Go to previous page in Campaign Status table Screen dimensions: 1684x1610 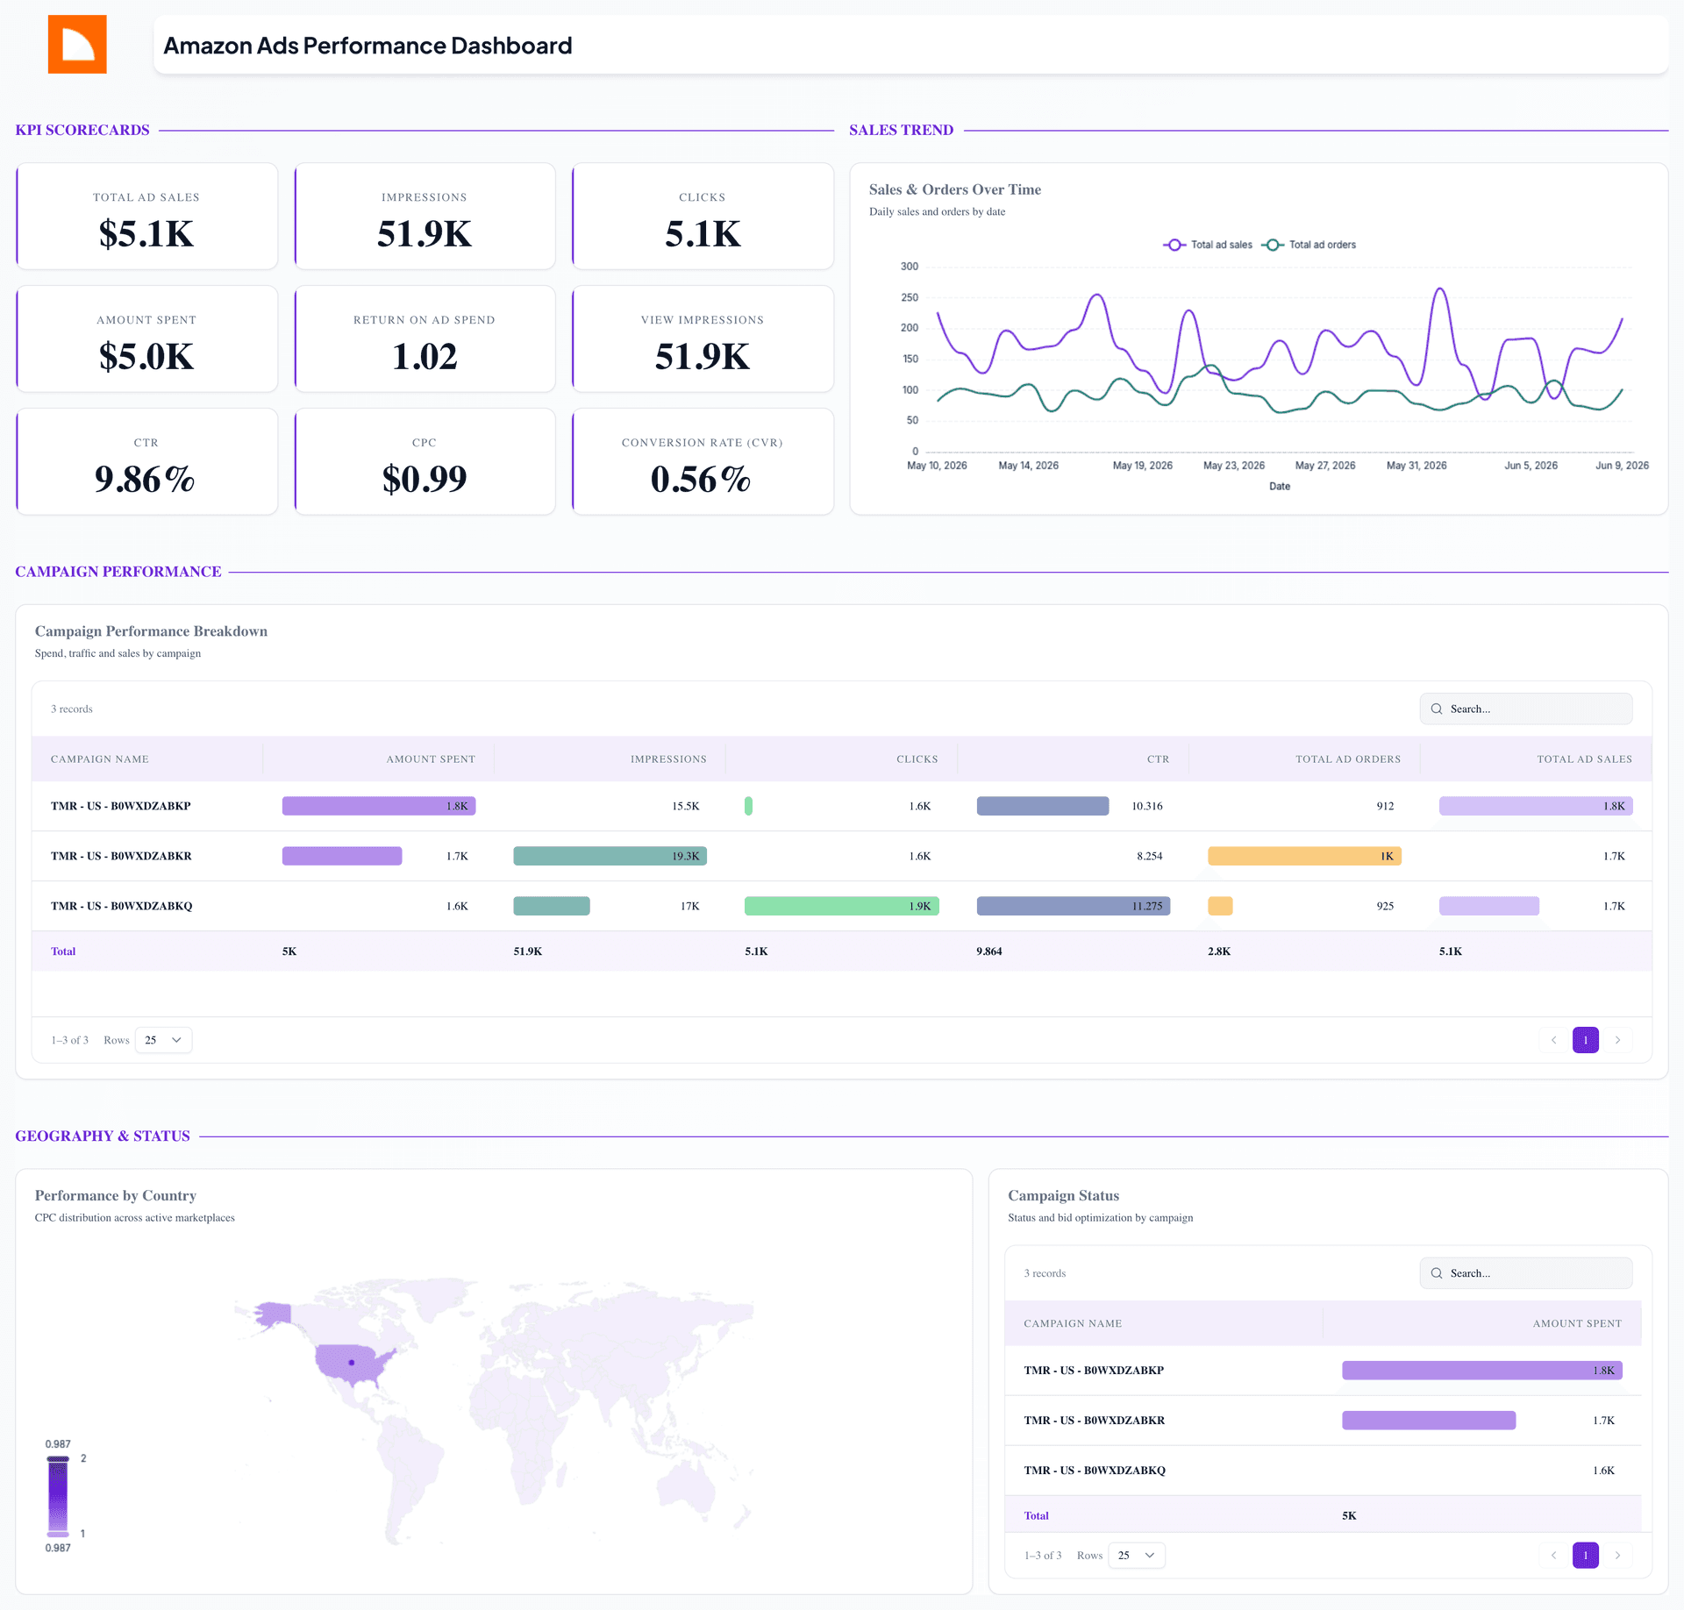(1553, 1556)
